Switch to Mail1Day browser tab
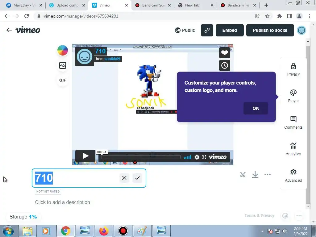 (x=24, y=5)
